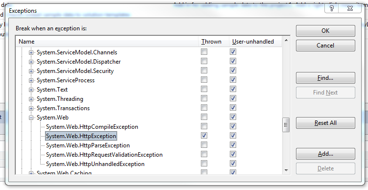Select System.Web.HttpParseException item

[x=88, y=145]
